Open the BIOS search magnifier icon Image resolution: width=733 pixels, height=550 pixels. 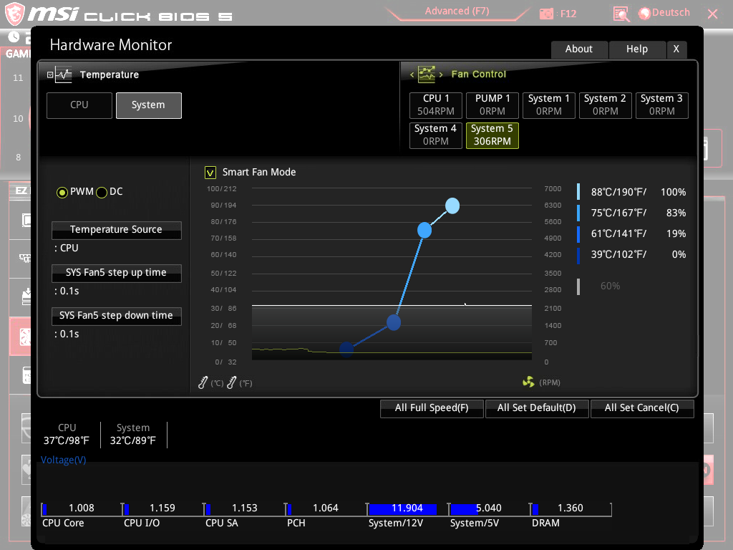tap(621, 14)
